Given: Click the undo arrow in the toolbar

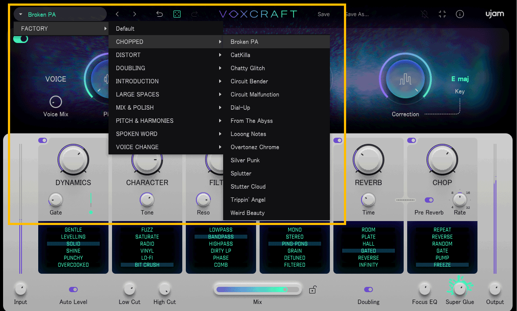Looking at the screenshot, I should pos(159,14).
